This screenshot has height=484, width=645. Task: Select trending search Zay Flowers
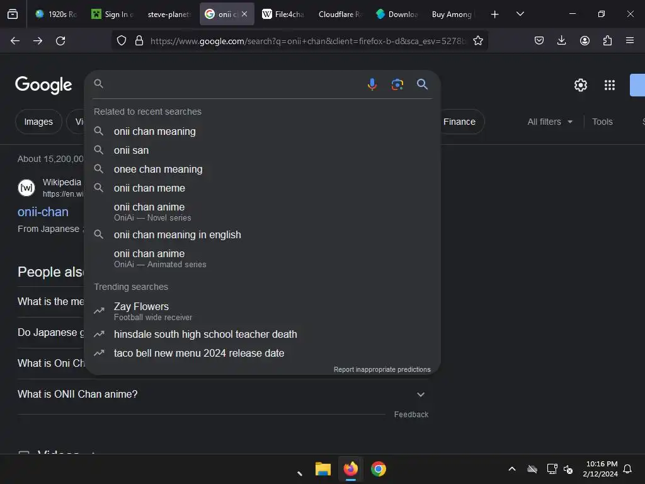tap(263, 311)
